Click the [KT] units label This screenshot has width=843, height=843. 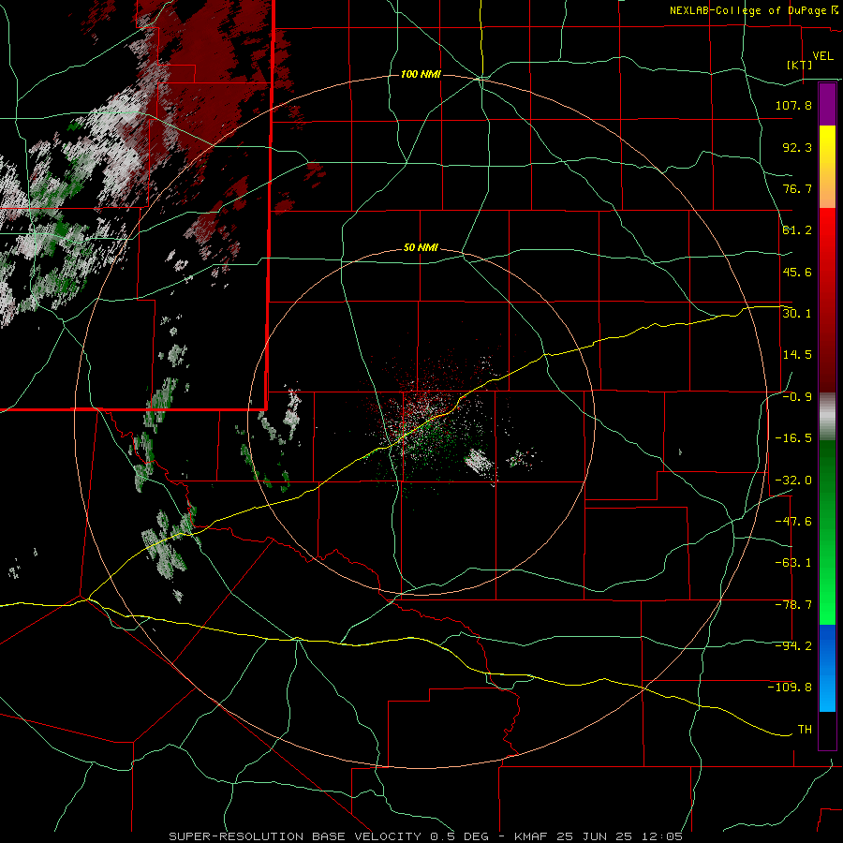pyautogui.click(x=800, y=65)
